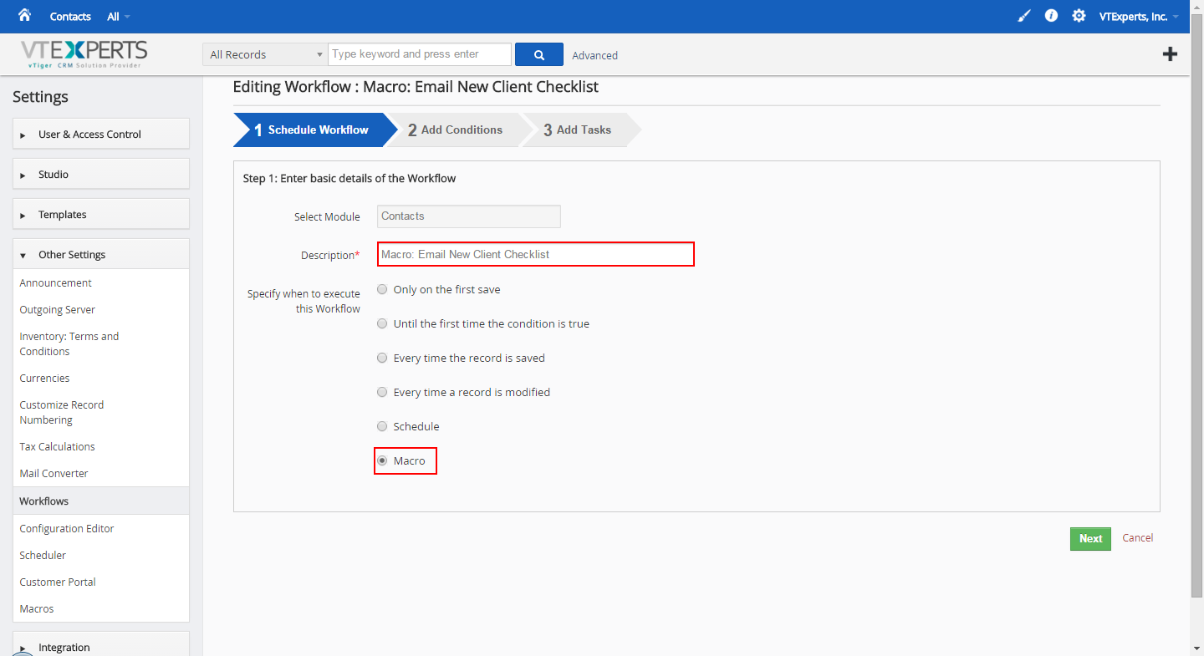Click the Settings heading
This screenshot has width=1204, height=656.
click(40, 96)
